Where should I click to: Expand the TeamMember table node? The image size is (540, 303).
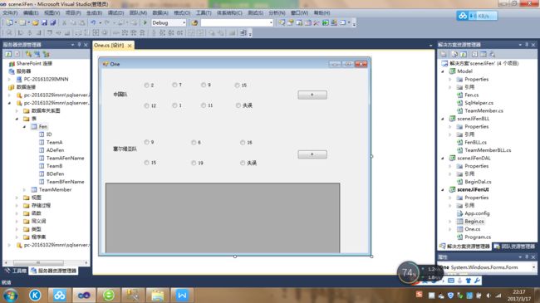[24, 190]
